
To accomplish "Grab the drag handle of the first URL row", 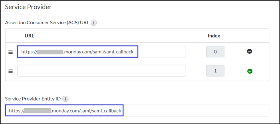I will (11, 52).
